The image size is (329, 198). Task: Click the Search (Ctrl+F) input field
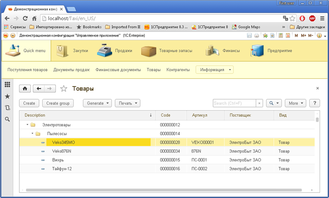[234, 103]
